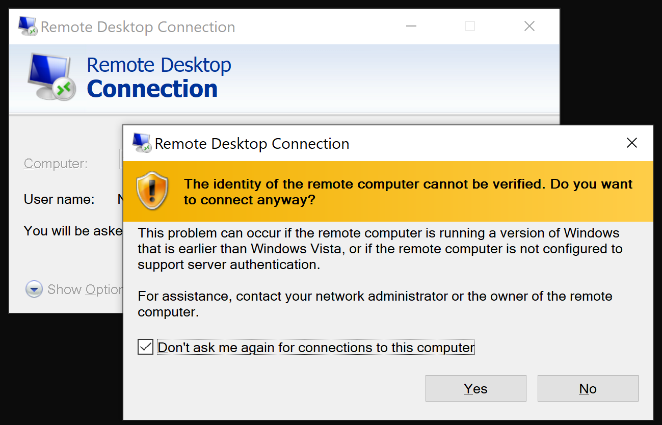Click the "Don't ask me again for connections" label
662x425 pixels.
[x=316, y=348]
